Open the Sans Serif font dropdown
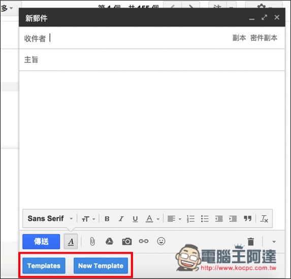Image resolution: width=291 pixels, height=279 pixels. (50, 219)
